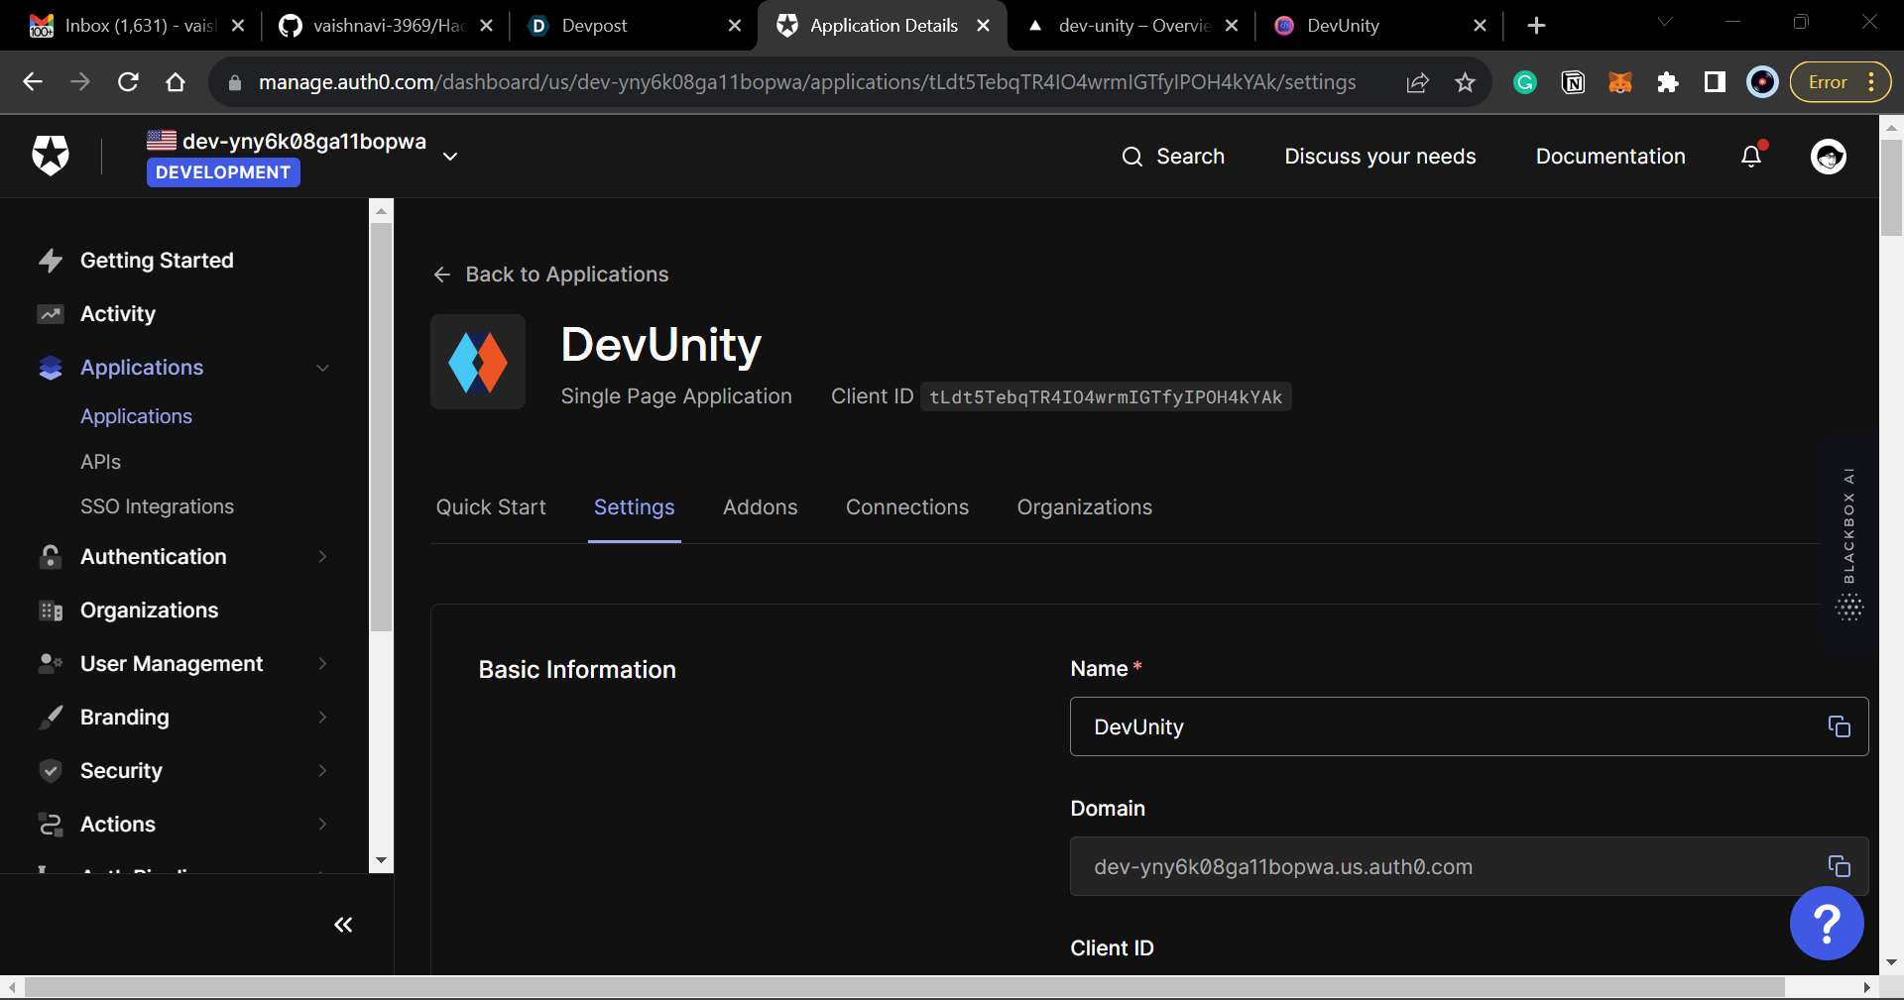
Task: Click Discuss your needs
Action: point(1380,157)
